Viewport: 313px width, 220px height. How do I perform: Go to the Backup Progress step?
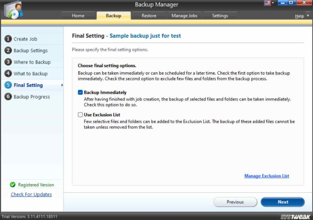[x=32, y=97]
